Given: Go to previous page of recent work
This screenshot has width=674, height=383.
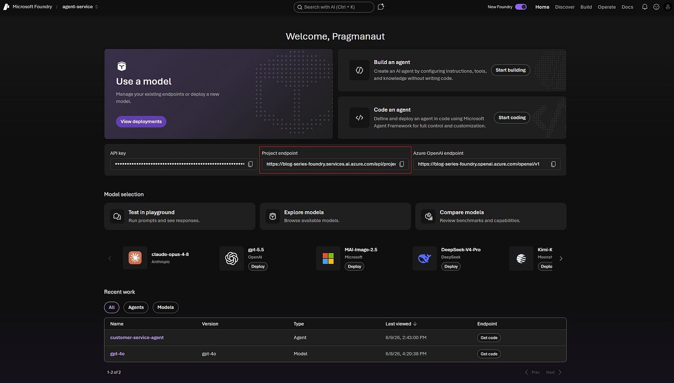Looking at the screenshot, I should point(532,372).
